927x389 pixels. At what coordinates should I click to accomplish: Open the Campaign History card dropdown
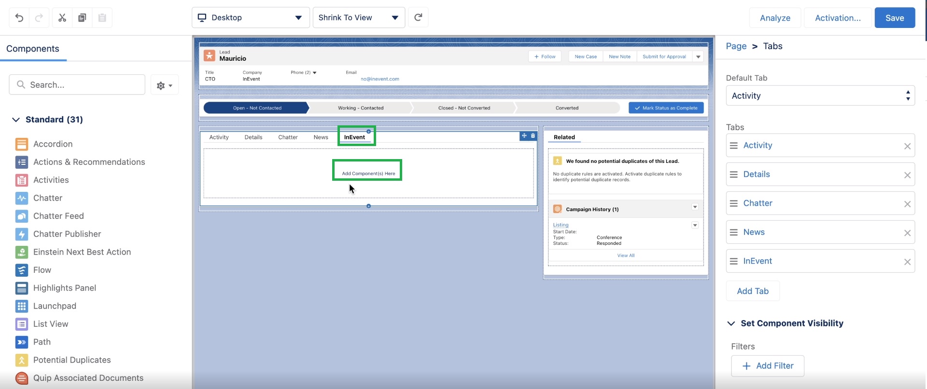(x=695, y=207)
